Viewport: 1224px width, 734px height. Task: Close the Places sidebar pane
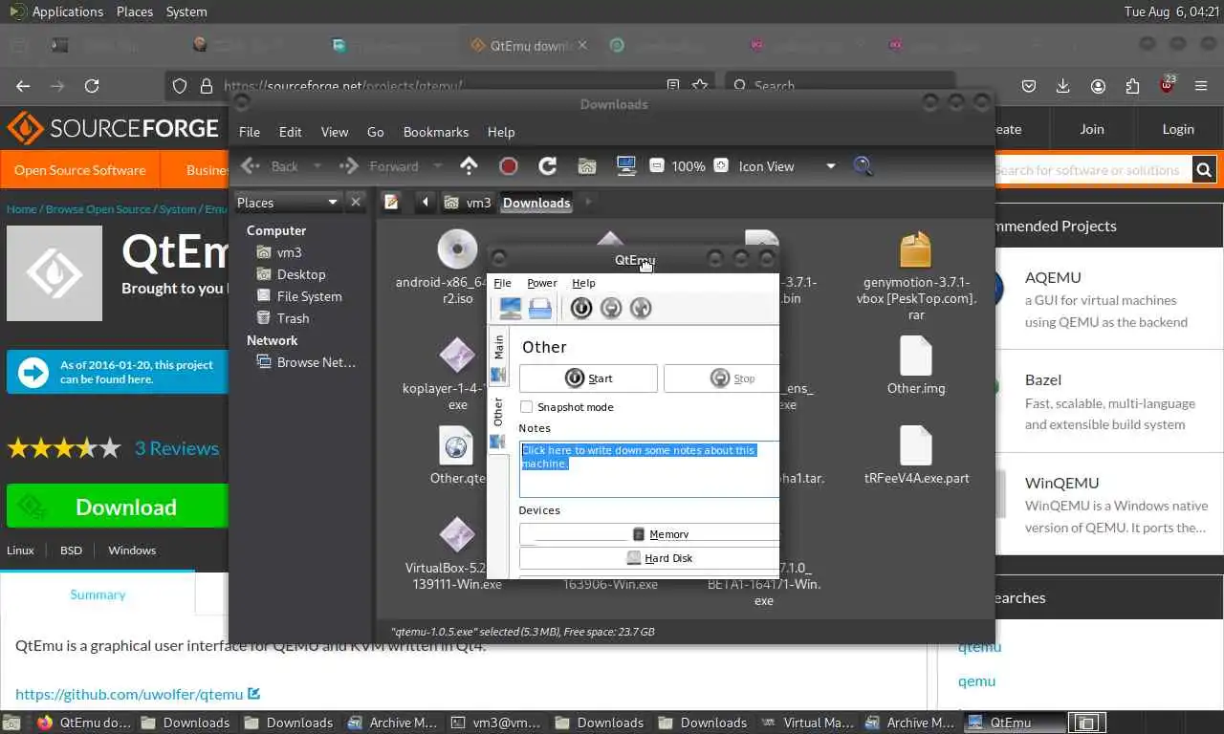(356, 202)
